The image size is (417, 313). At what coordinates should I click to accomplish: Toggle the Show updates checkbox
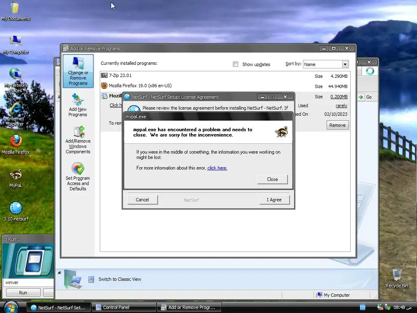pos(235,64)
